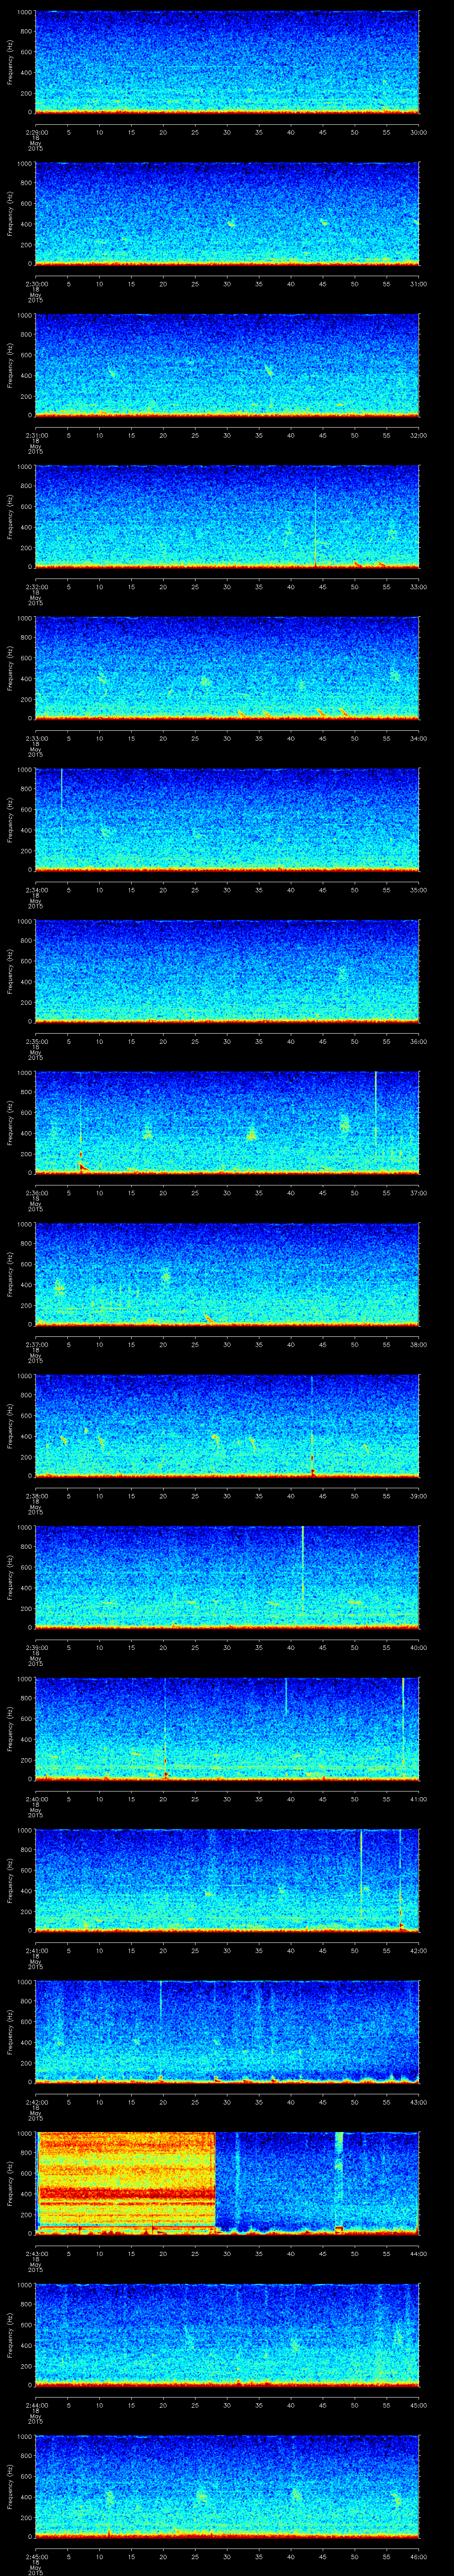Open the spectrogram panel starting at 2:29:00

tap(227, 62)
